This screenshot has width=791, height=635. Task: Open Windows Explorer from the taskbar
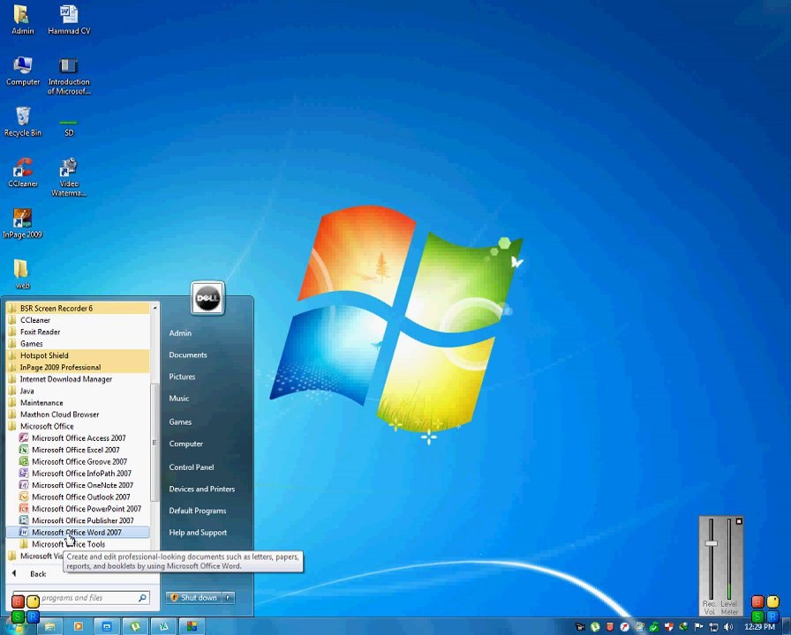click(49, 626)
